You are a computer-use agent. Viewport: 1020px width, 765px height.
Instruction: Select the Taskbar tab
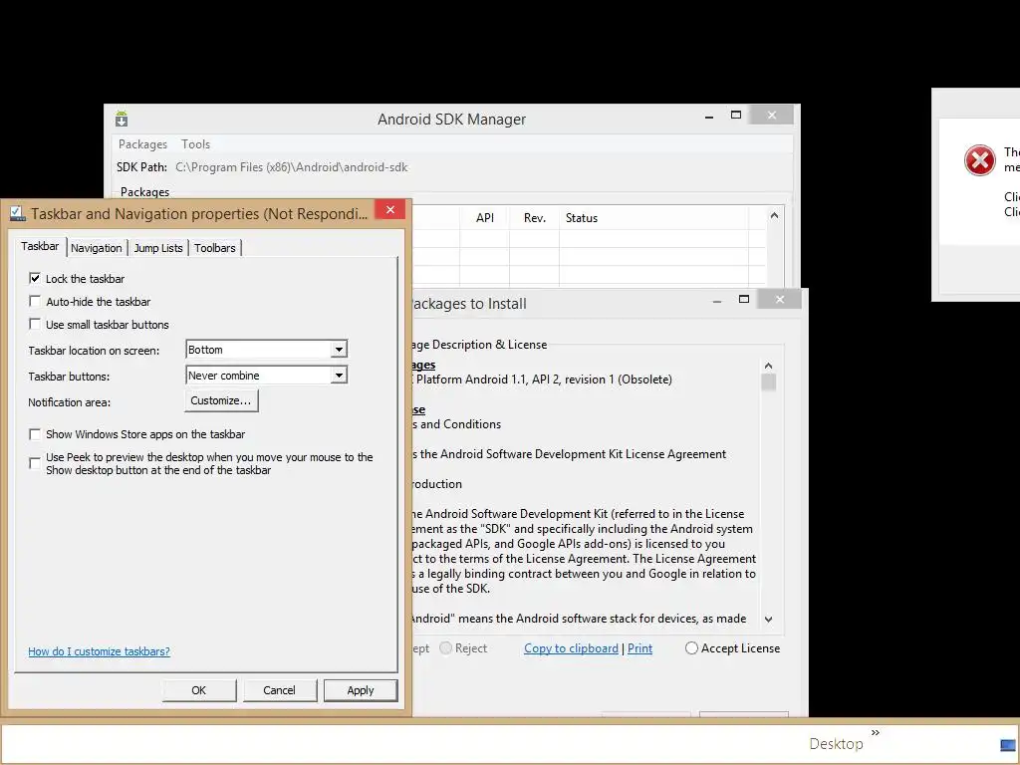(40, 246)
